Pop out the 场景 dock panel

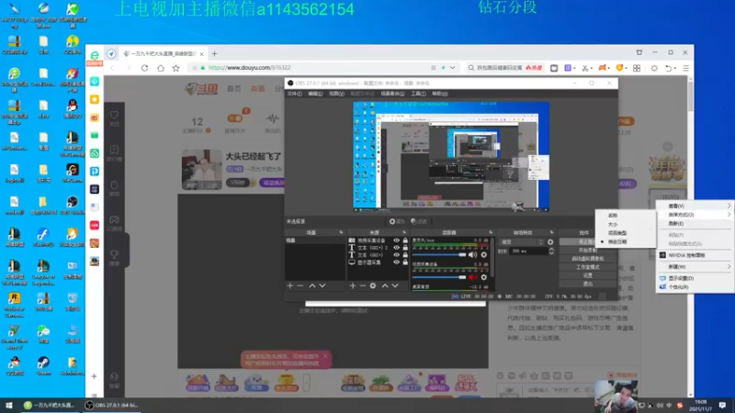pyautogui.click(x=341, y=232)
